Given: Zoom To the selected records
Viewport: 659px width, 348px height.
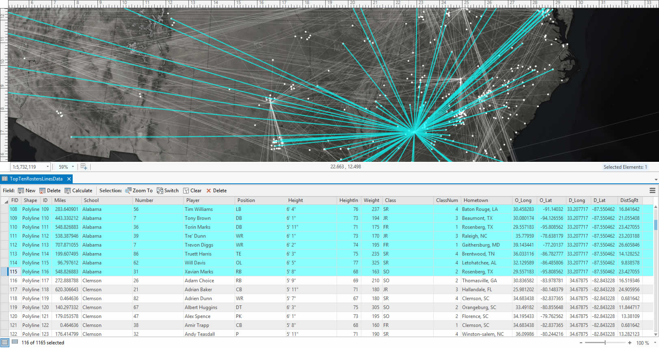Looking at the screenshot, I should click(x=139, y=191).
